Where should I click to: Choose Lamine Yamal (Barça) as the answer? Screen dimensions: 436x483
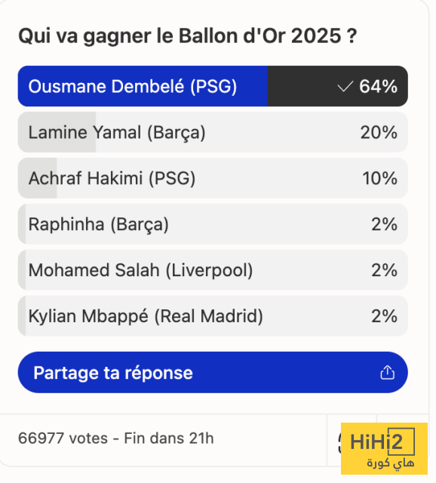[x=213, y=132]
